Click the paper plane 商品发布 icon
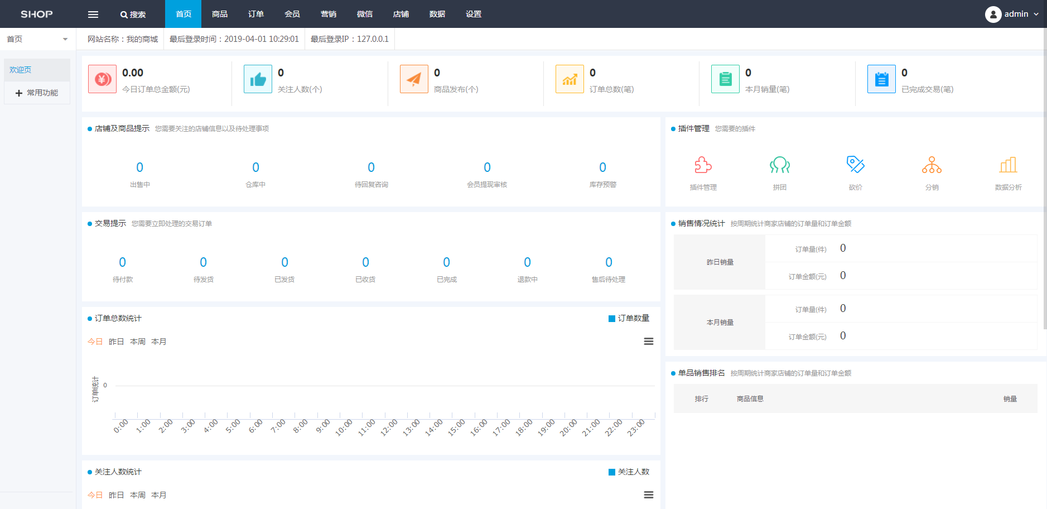Image resolution: width=1047 pixels, height=509 pixels. pyautogui.click(x=414, y=79)
